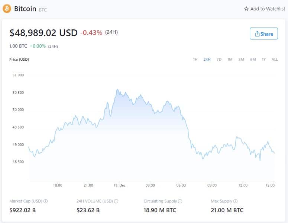Image resolution: width=288 pixels, height=223 pixels.
Task: Click the 09:00 time axis label
Action: [x=212, y=185]
